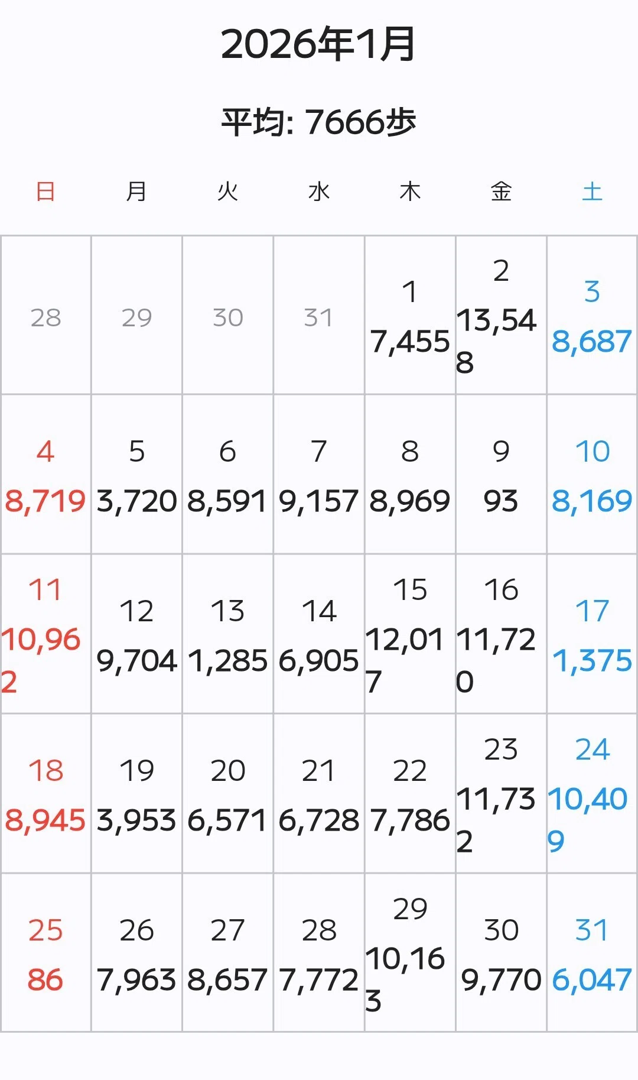Open January 2 showing 13,548 steps
638x1080 pixels.
[501, 315]
